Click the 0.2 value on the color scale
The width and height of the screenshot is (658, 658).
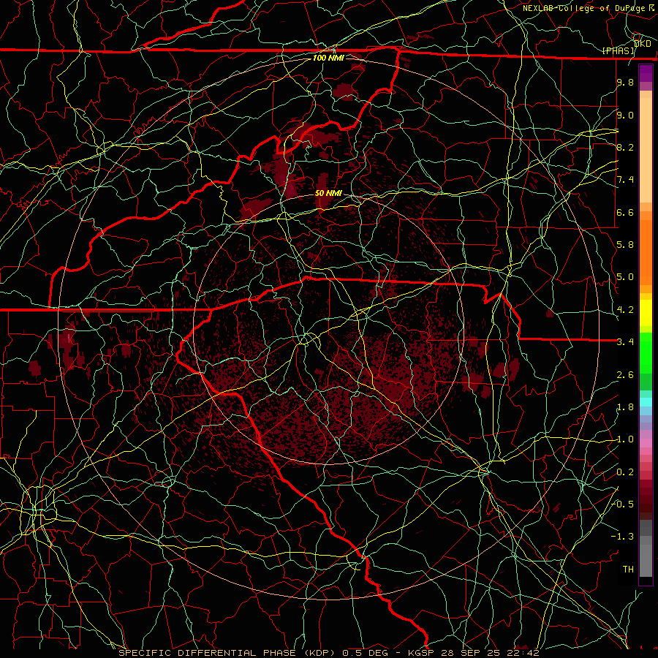625,472
